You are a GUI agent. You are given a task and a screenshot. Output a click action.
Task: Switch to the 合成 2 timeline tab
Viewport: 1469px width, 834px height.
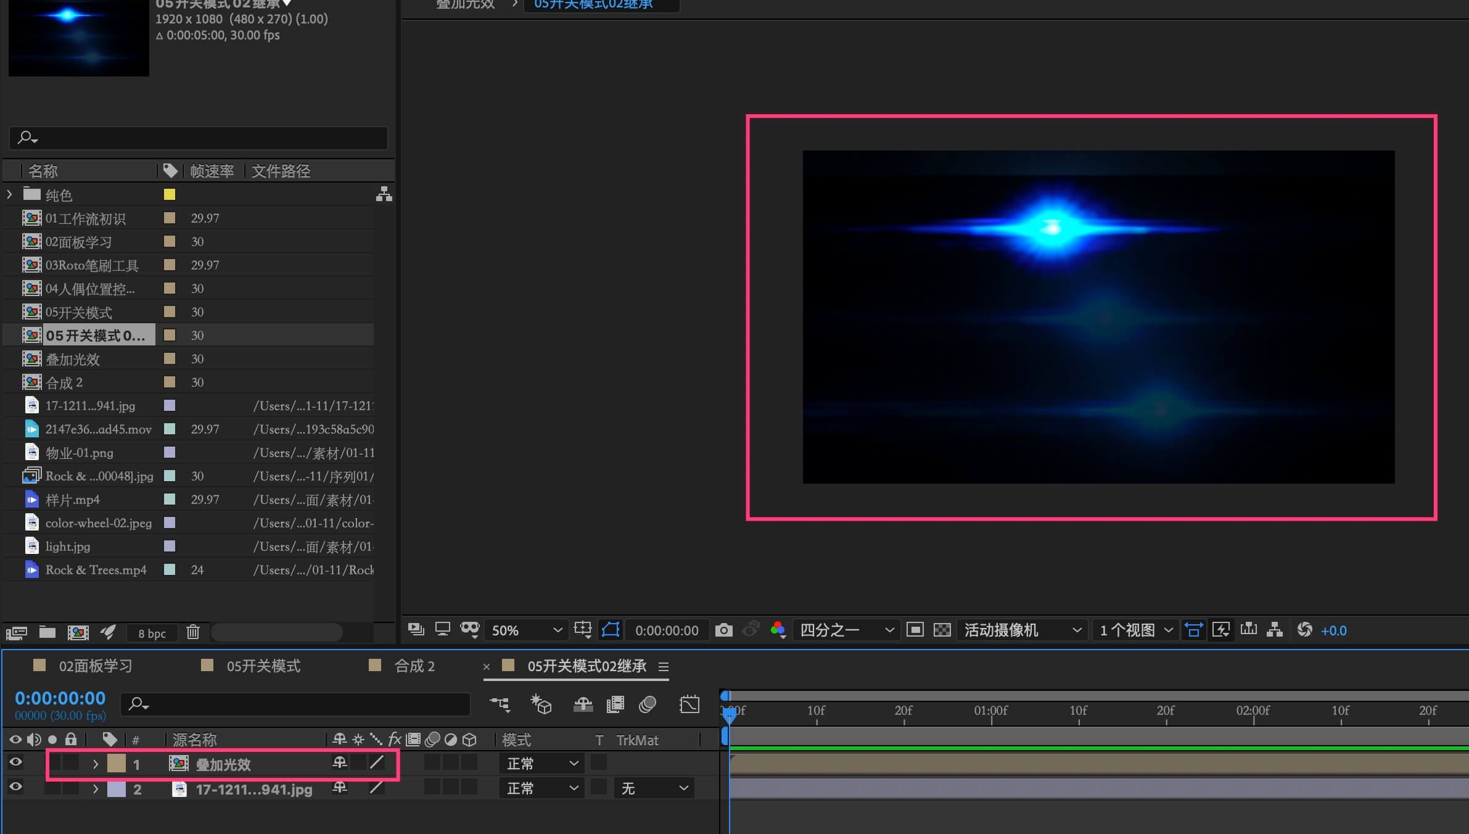click(414, 666)
